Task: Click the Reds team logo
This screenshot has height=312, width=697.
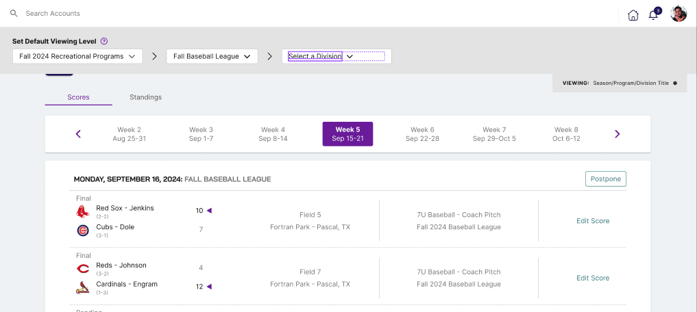Action: pyautogui.click(x=83, y=268)
